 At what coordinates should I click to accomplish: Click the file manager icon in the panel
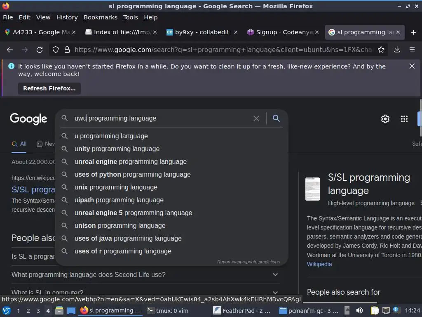[59, 310]
